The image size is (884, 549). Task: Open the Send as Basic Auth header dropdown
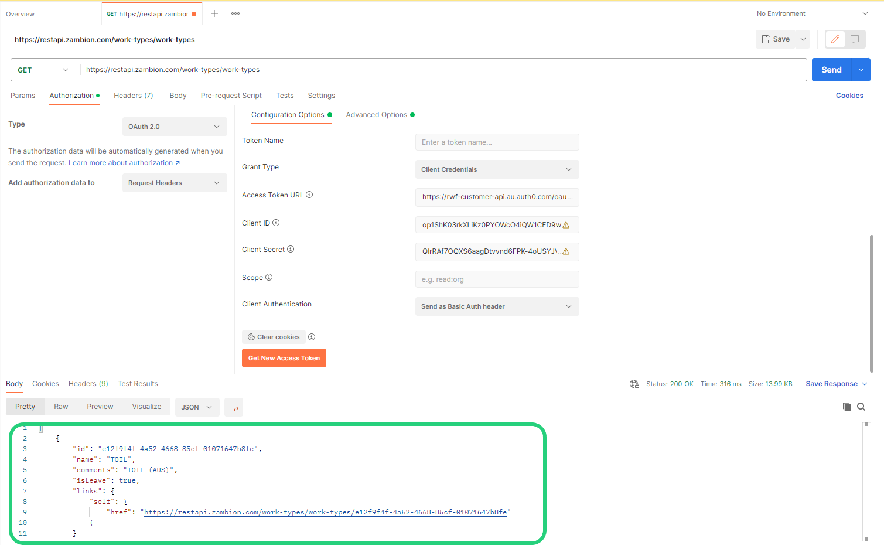(x=497, y=306)
